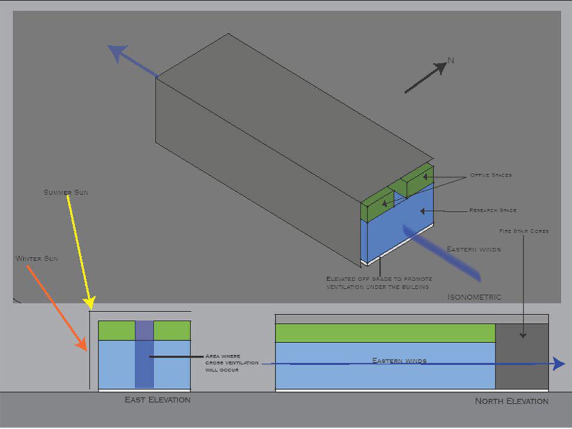Select the Summer Sun label
572x429 pixels.
(x=66, y=192)
